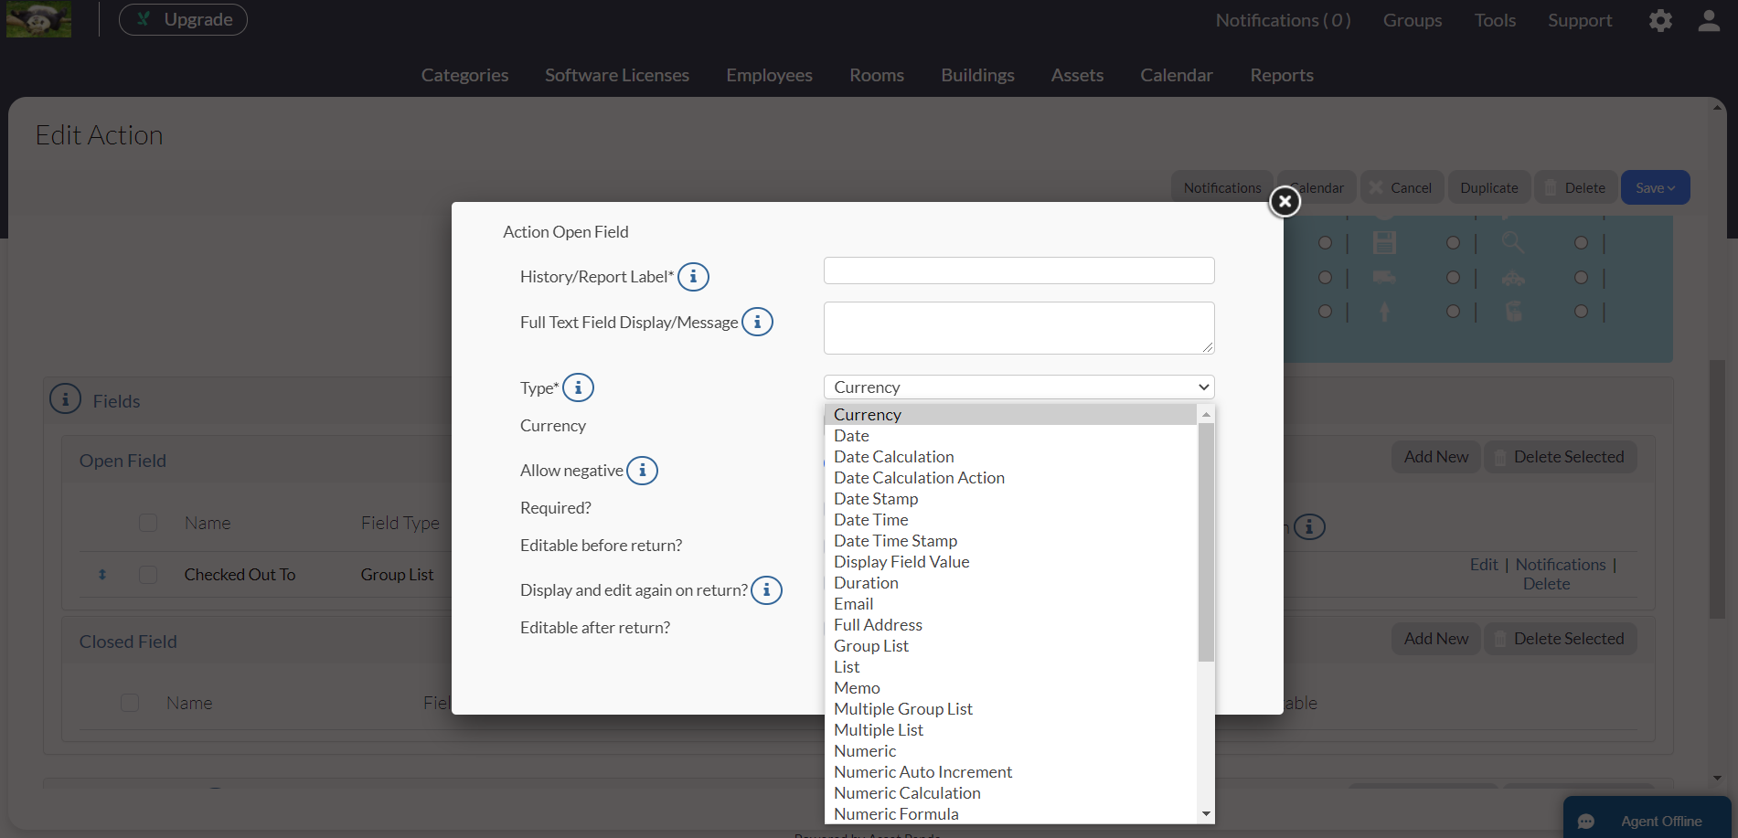The width and height of the screenshot is (1738, 838).
Task: Select Memo from the type list
Action: (x=1010, y=688)
